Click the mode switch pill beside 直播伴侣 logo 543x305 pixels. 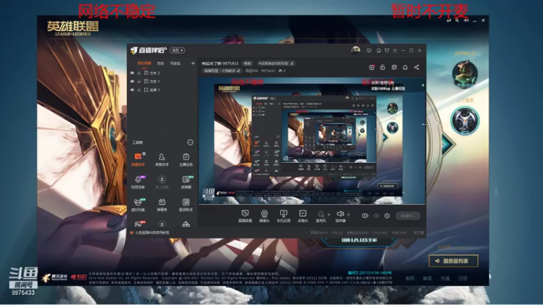pyautogui.click(x=177, y=50)
